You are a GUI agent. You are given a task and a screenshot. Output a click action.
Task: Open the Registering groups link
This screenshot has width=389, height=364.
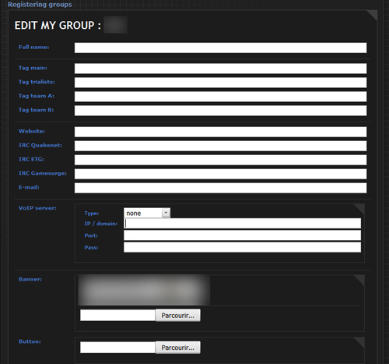point(40,5)
